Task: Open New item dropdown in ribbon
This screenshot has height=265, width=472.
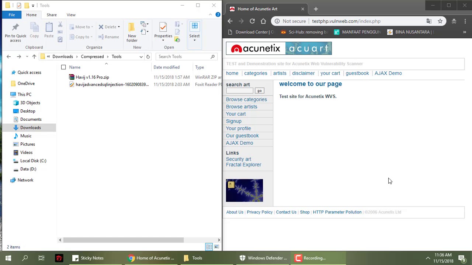Action: tap(145, 25)
